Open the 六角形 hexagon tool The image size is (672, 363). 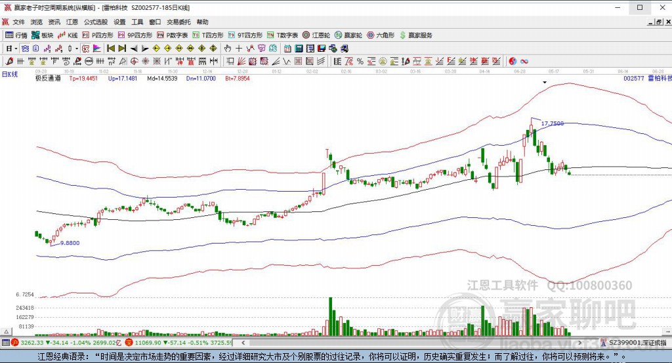pos(381,35)
